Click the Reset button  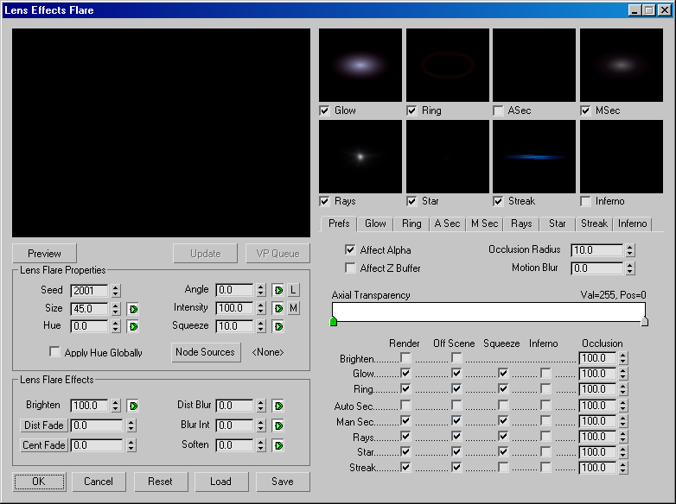[161, 482]
